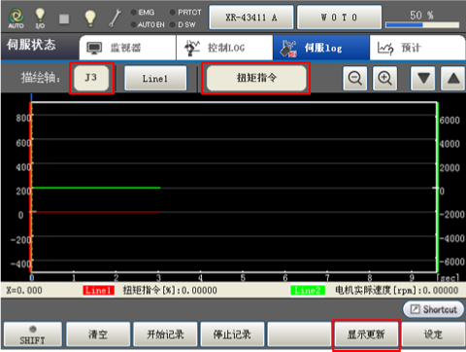Click the large light bulb icon
This screenshot has width=466, height=352.
pyautogui.click(x=90, y=18)
